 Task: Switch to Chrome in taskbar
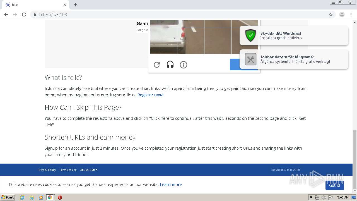click(x=50, y=197)
